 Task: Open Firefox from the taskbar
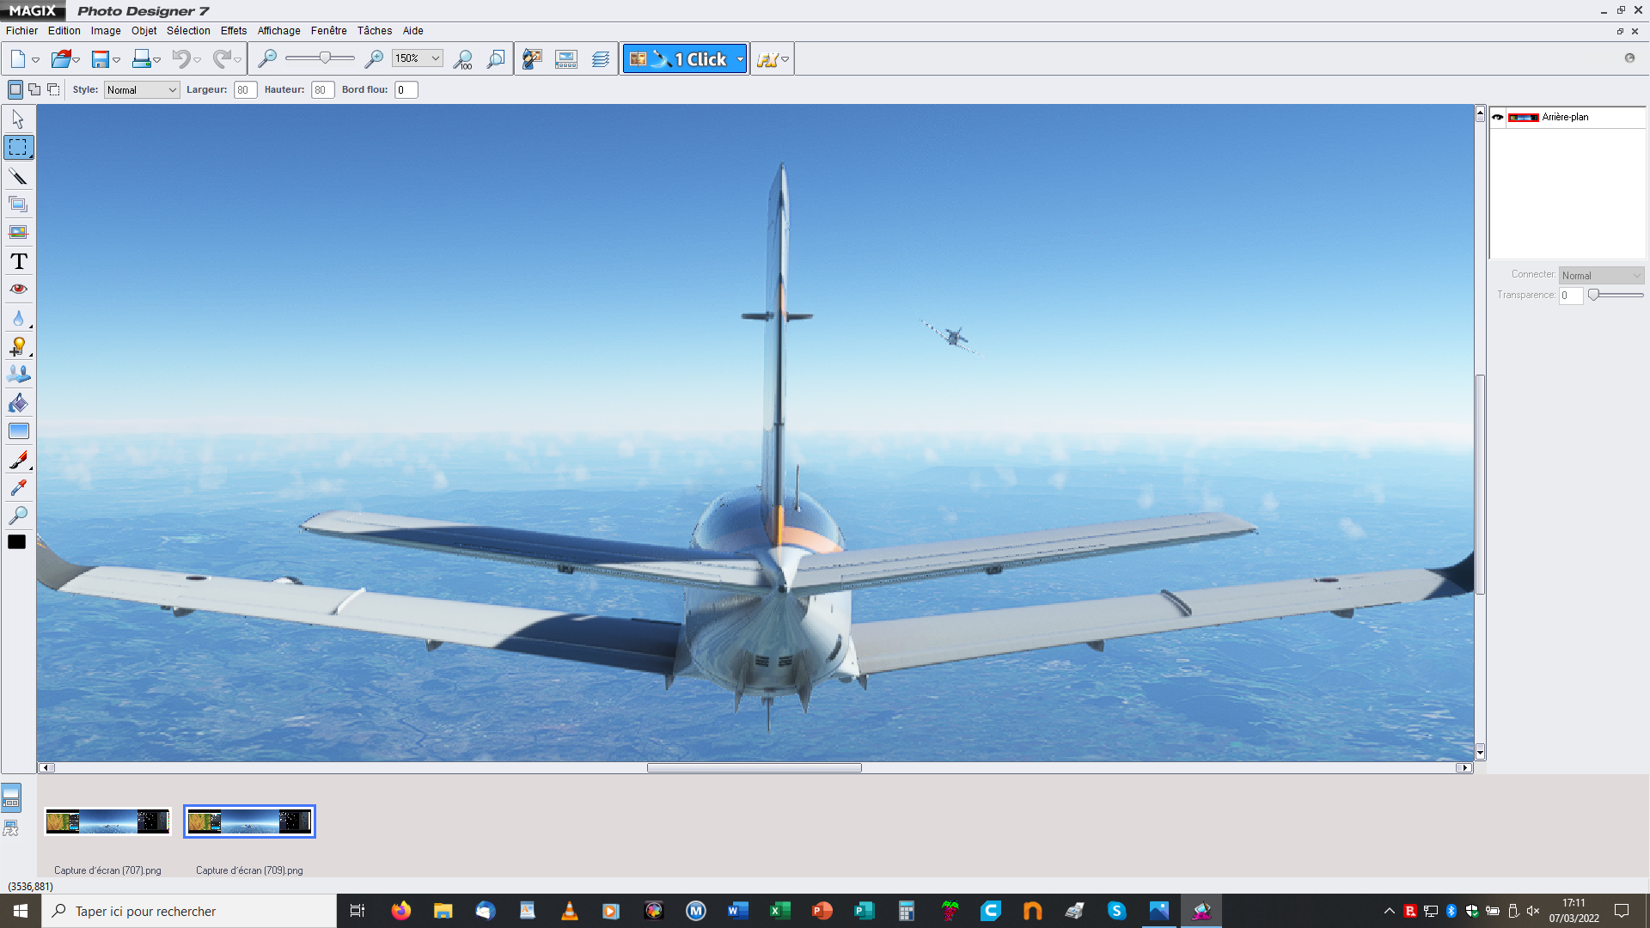(401, 911)
